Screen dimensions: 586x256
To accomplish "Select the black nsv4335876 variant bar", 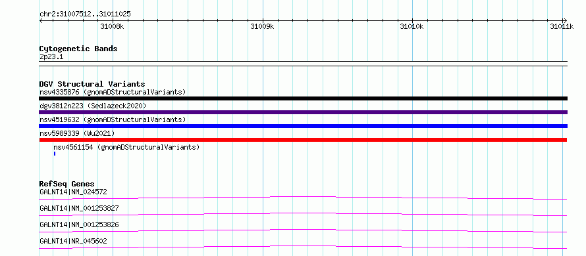I will tap(303, 98).
